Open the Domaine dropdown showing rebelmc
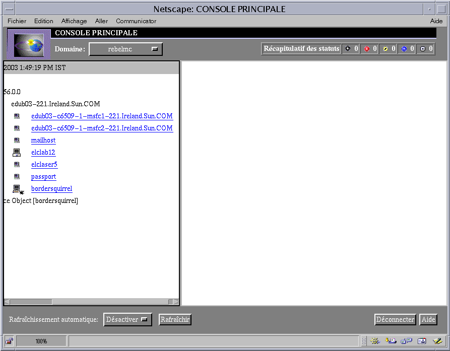The image size is (450, 351). click(125, 49)
